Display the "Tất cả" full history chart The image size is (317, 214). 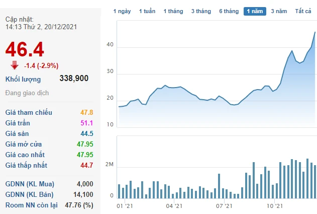point(303,11)
